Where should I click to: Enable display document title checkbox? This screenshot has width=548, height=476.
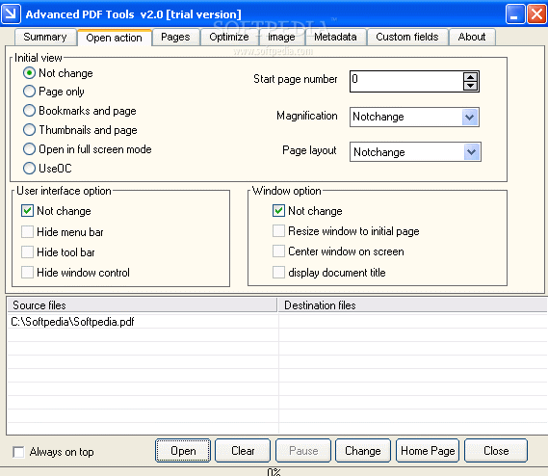(x=278, y=272)
